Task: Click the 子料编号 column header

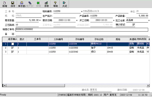Action: coord(80,39)
